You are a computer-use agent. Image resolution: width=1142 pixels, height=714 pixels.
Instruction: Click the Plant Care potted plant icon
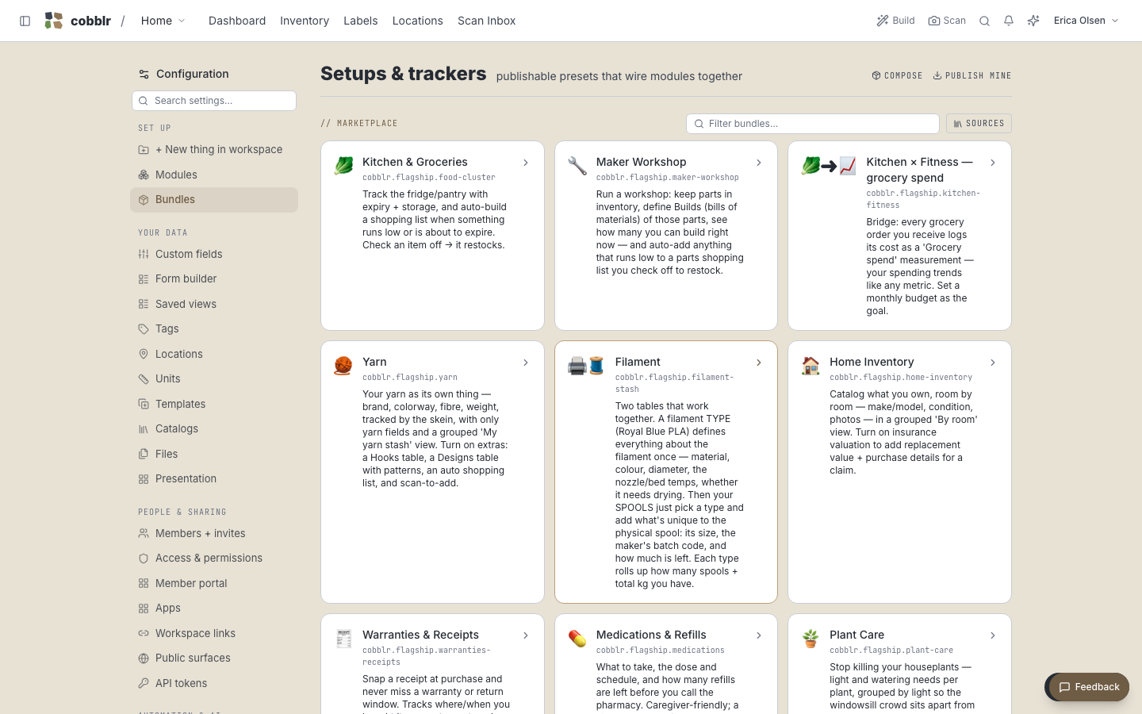[x=811, y=638]
